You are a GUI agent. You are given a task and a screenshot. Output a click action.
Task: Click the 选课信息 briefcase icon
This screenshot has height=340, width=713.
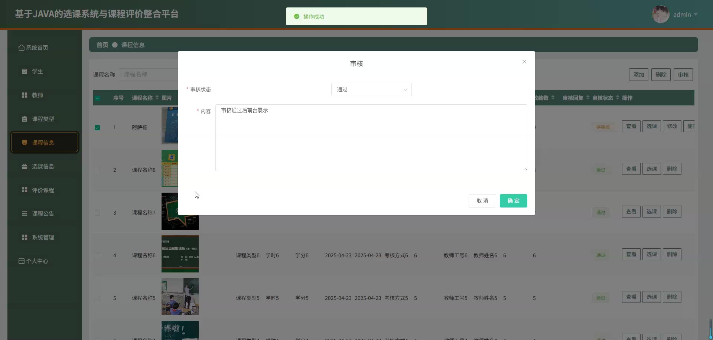(x=25, y=166)
